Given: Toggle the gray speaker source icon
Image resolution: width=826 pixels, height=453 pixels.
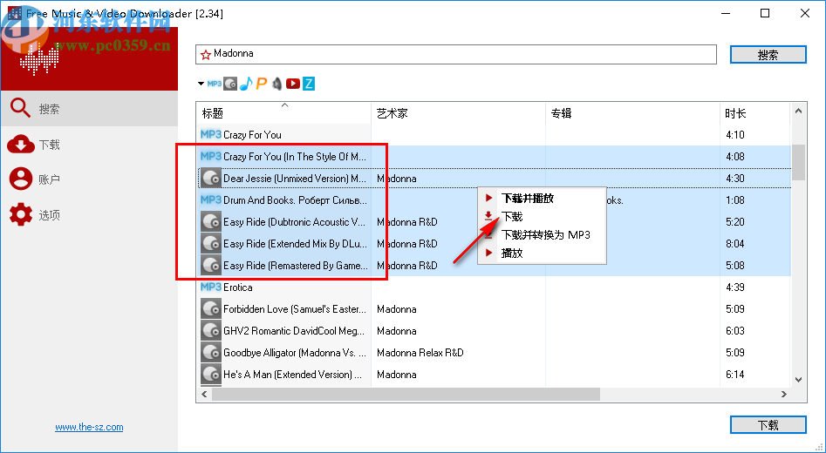Looking at the screenshot, I should pos(277,84).
